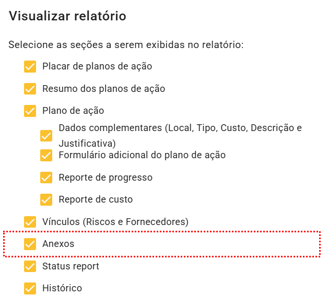Screen dimensions: 328x307
Task: Uncheck the Placar de planos de ação checkbox
Action: [30, 67]
